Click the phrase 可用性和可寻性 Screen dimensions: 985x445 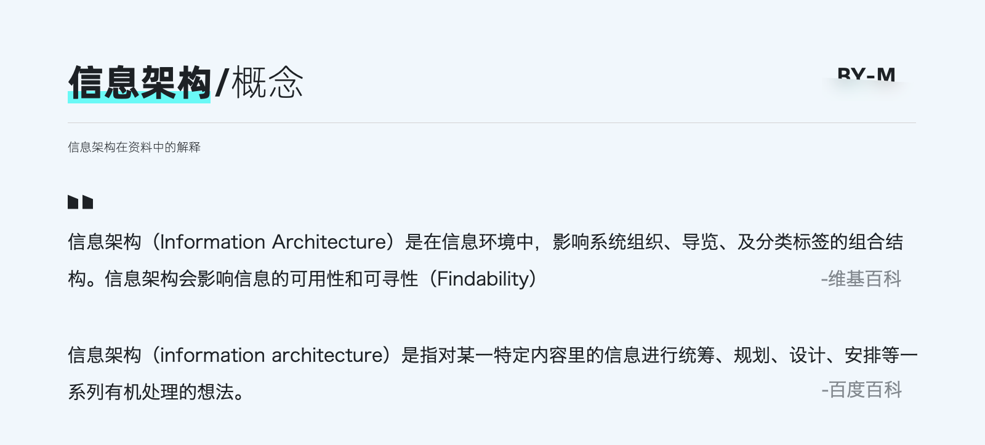(353, 279)
